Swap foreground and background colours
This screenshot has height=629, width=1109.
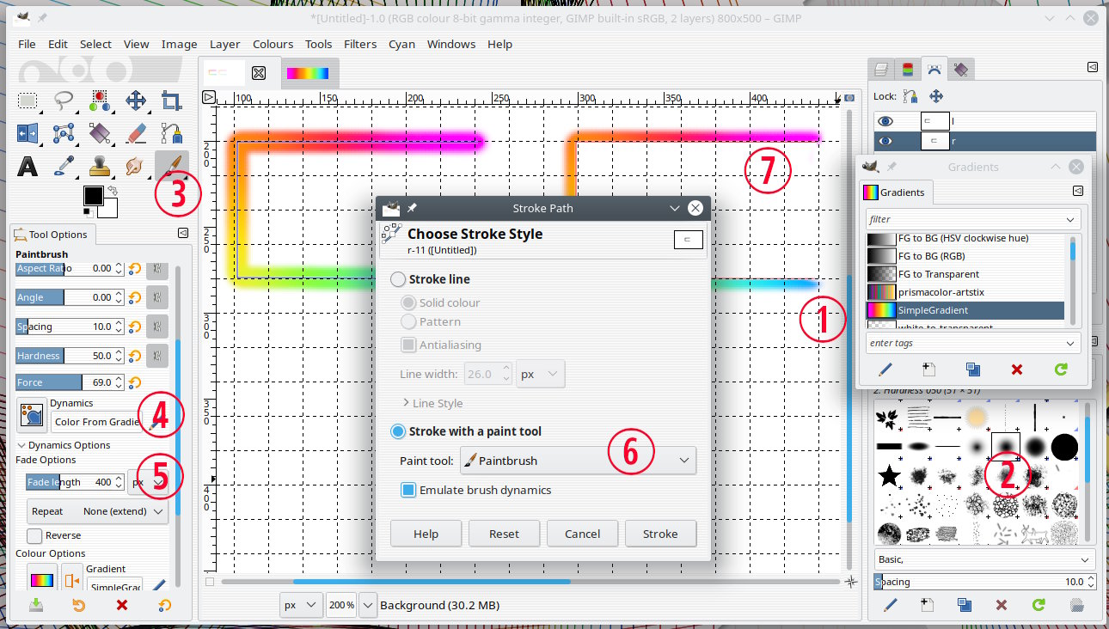click(112, 189)
